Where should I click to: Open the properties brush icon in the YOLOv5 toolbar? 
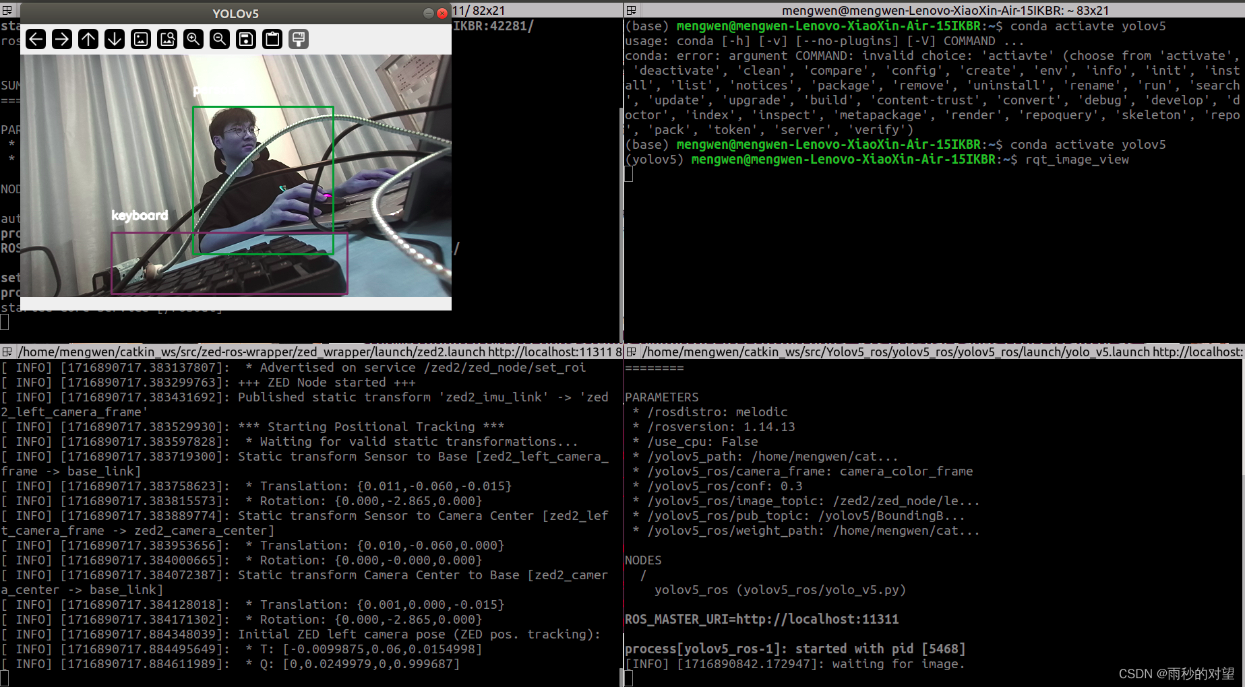pos(299,39)
